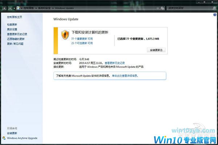Select 系统和安全 in the breadcrumb path
The height and width of the screenshot is (145, 218).
point(44,8)
